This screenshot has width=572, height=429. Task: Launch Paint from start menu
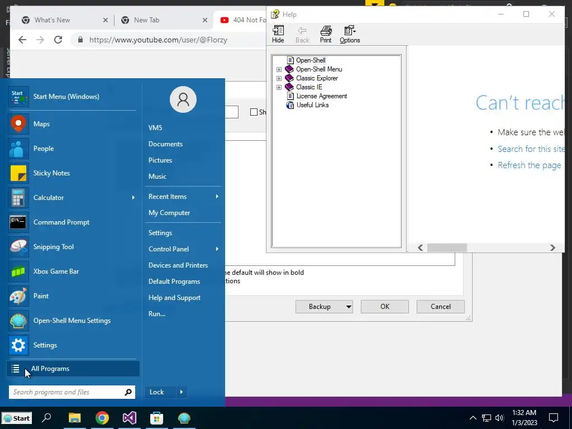pyautogui.click(x=72, y=296)
